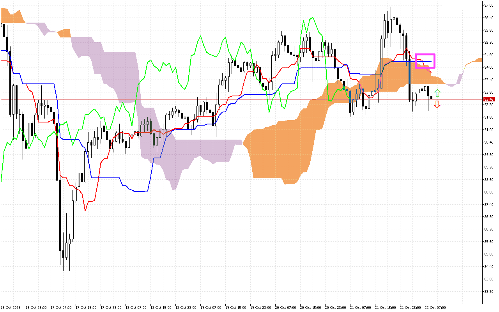499x312 pixels.
Task: Select the 19 Oct 23:00 time label
Action: 260,307
